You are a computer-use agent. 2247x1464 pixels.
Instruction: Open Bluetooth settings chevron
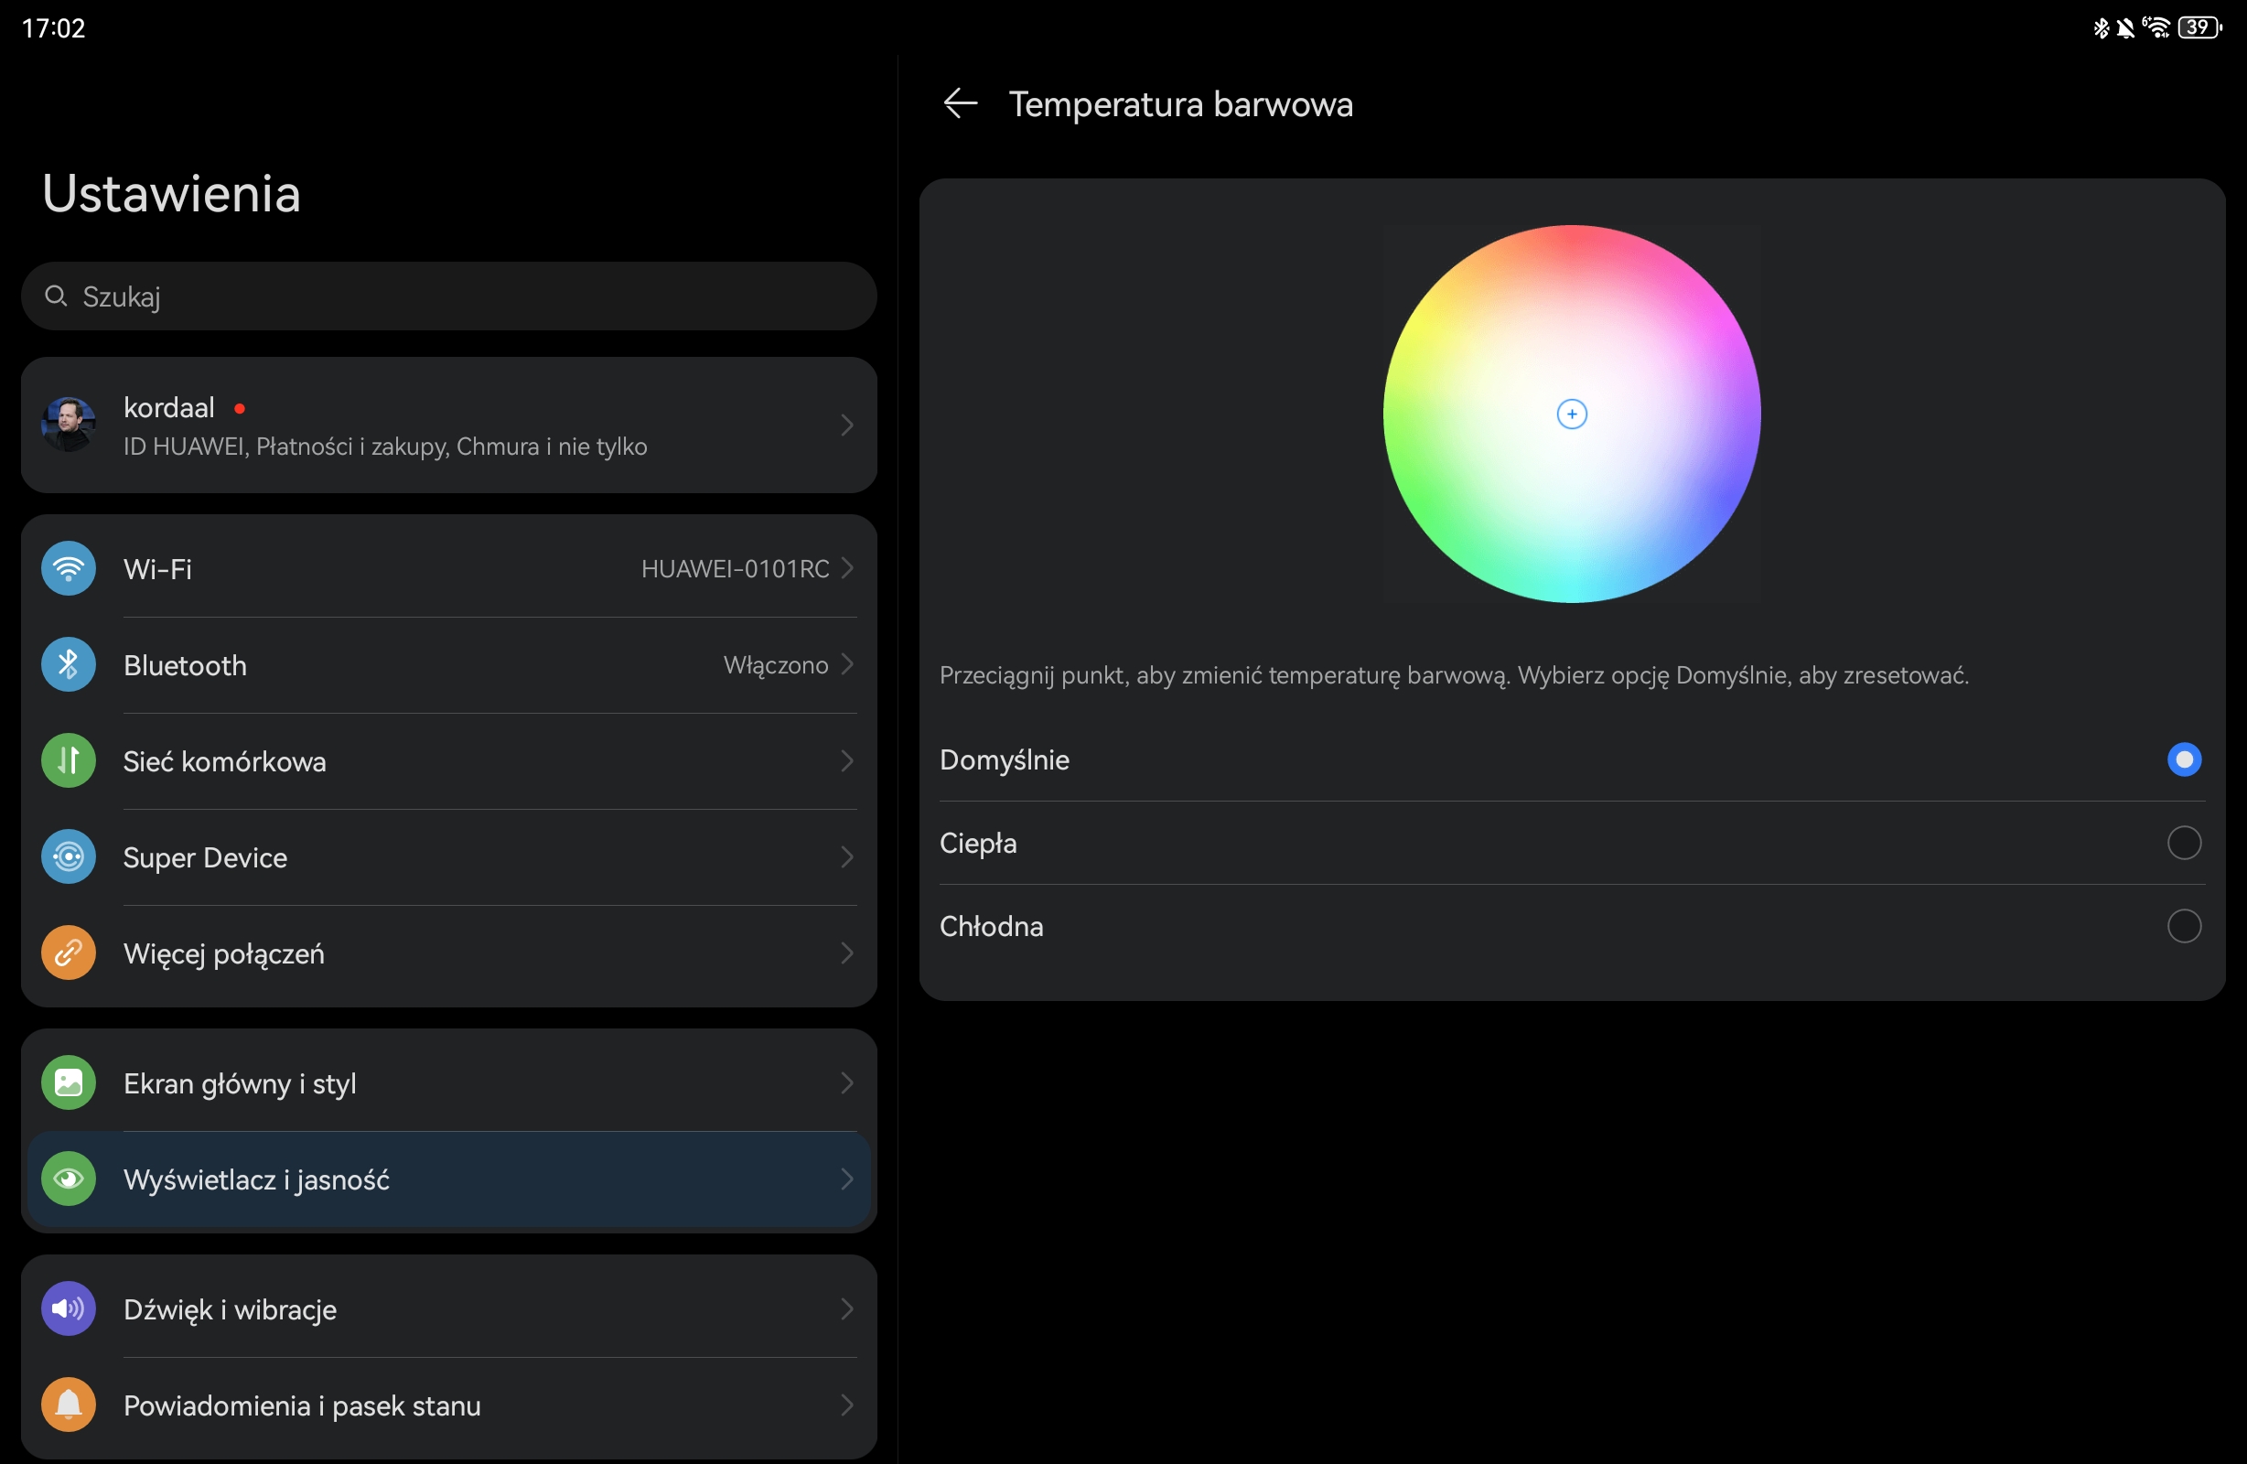click(x=847, y=664)
